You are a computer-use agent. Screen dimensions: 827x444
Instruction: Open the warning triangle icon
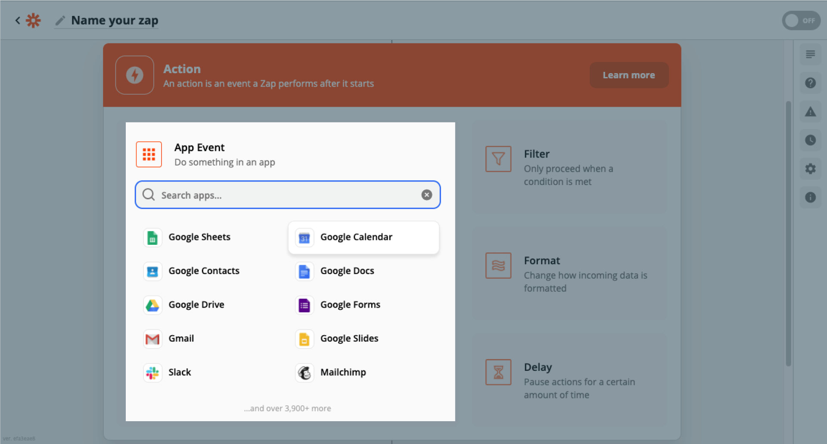810,111
